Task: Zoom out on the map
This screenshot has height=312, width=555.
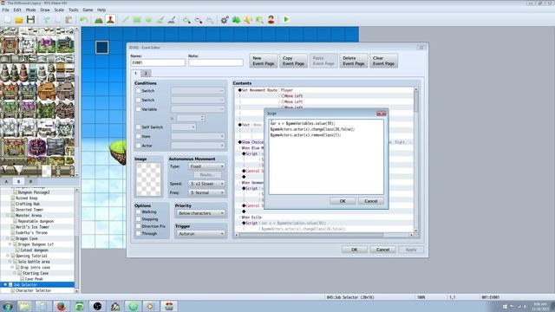Action: pyautogui.click(x=199, y=20)
